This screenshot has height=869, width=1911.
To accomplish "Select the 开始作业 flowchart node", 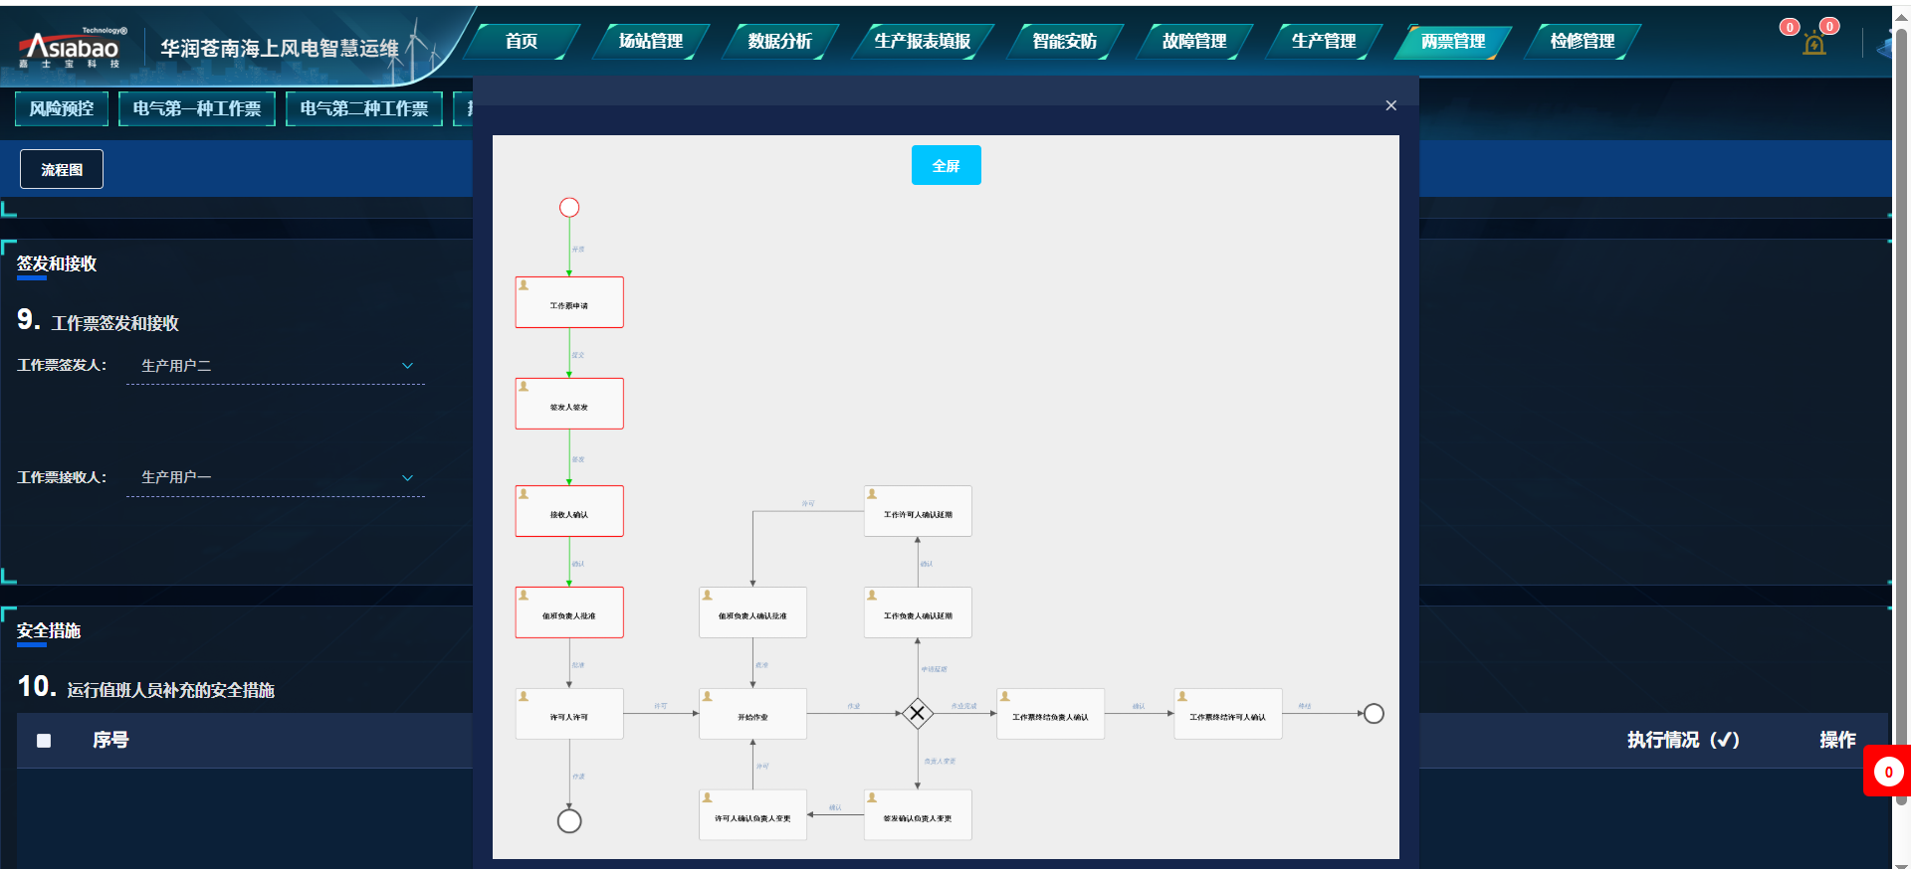I will click(752, 714).
